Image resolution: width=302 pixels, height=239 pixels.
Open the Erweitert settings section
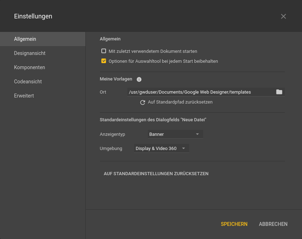click(24, 95)
